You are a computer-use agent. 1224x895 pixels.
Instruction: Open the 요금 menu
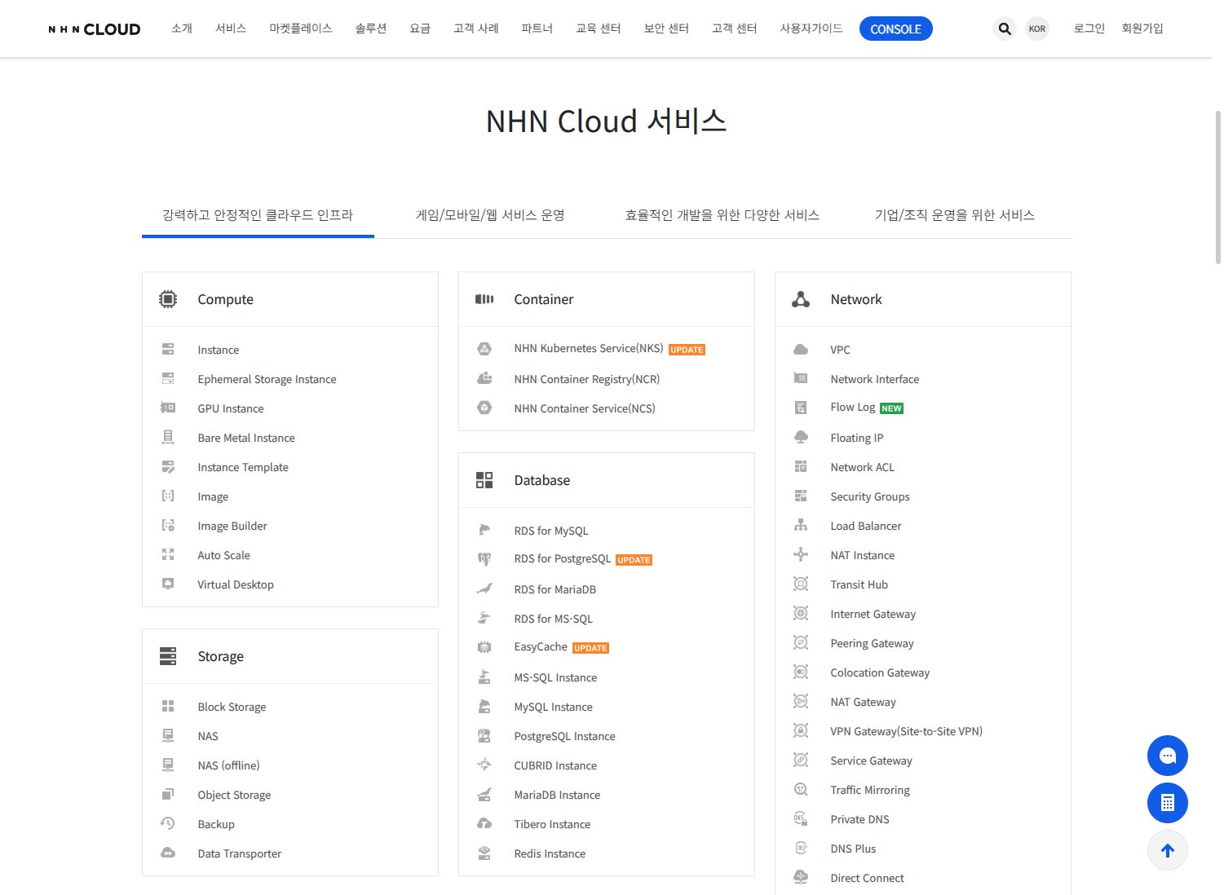(x=420, y=29)
